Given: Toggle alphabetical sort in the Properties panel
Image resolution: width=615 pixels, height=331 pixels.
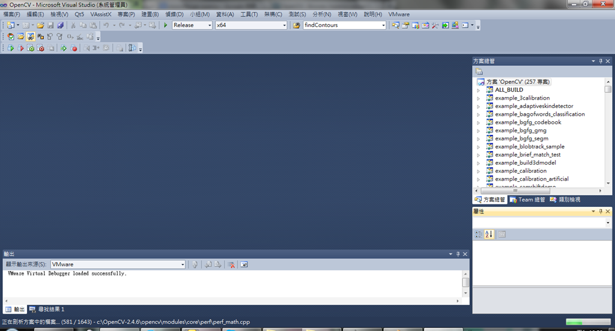Looking at the screenshot, I should pyautogui.click(x=489, y=234).
